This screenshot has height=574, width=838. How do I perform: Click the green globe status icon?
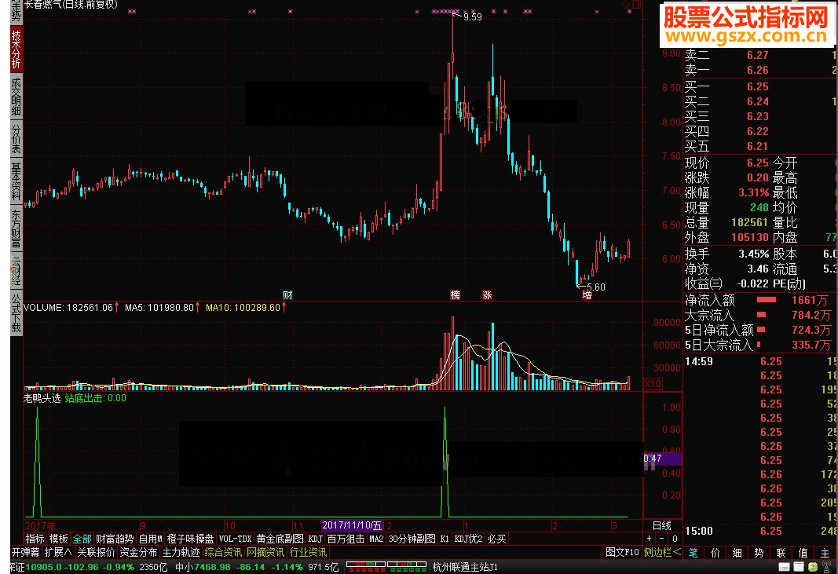pos(813,567)
